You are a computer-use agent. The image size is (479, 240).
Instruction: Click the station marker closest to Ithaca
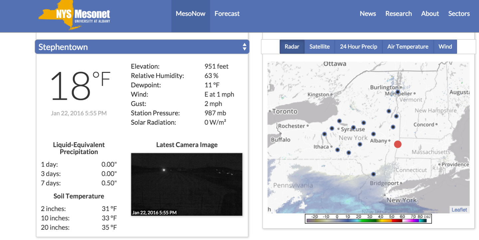pos(337,150)
